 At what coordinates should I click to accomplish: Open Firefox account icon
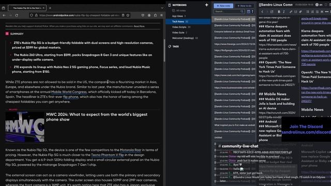149,15
